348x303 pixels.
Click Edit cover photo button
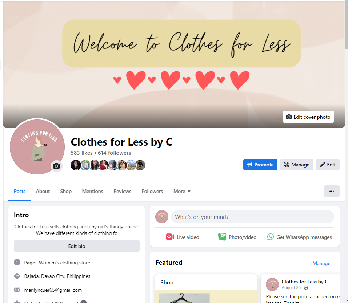[x=308, y=117]
